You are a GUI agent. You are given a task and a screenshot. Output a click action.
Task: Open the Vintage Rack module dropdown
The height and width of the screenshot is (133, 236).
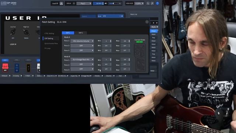pyautogui.click(x=86, y=76)
